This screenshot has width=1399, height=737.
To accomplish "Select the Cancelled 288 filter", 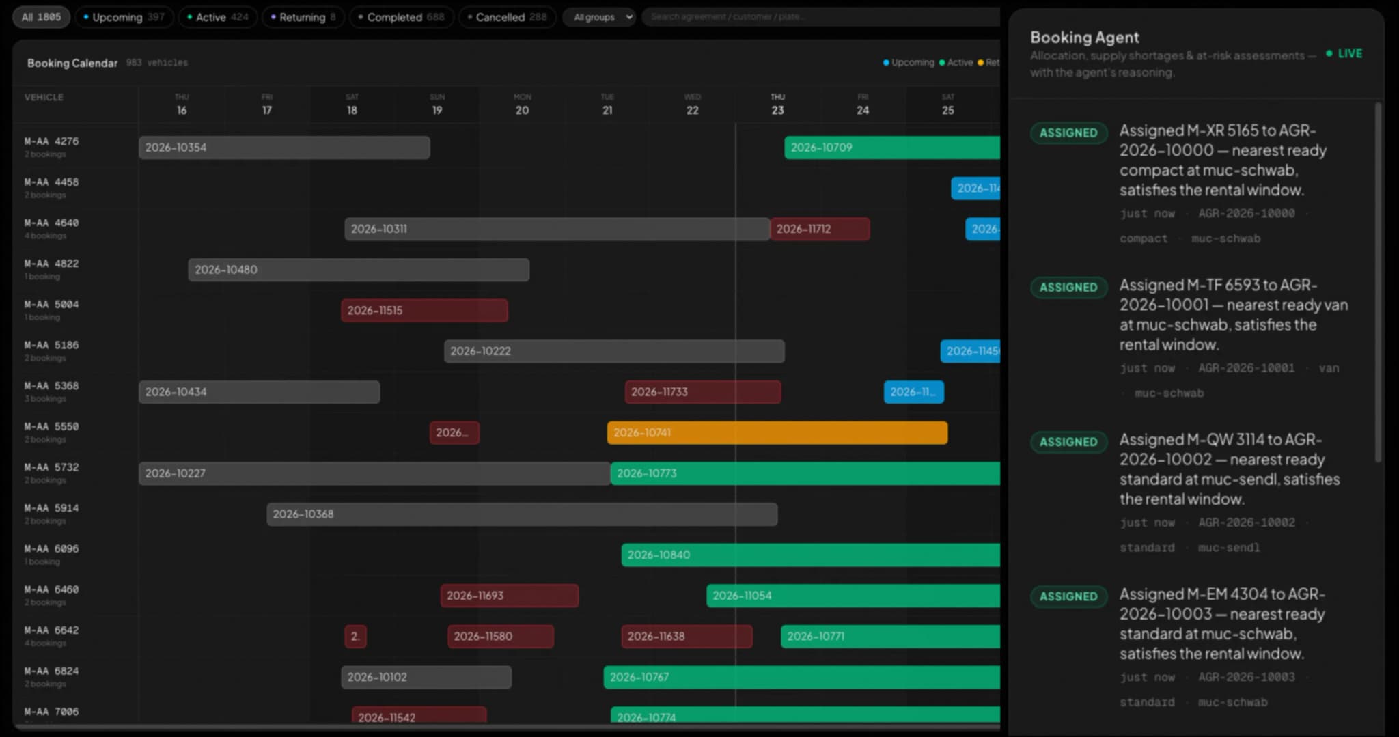I will pyautogui.click(x=507, y=17).
